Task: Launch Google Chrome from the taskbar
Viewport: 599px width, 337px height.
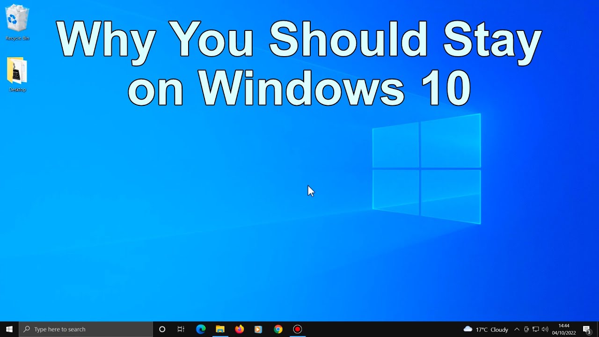Action: (x=278, y=329)
